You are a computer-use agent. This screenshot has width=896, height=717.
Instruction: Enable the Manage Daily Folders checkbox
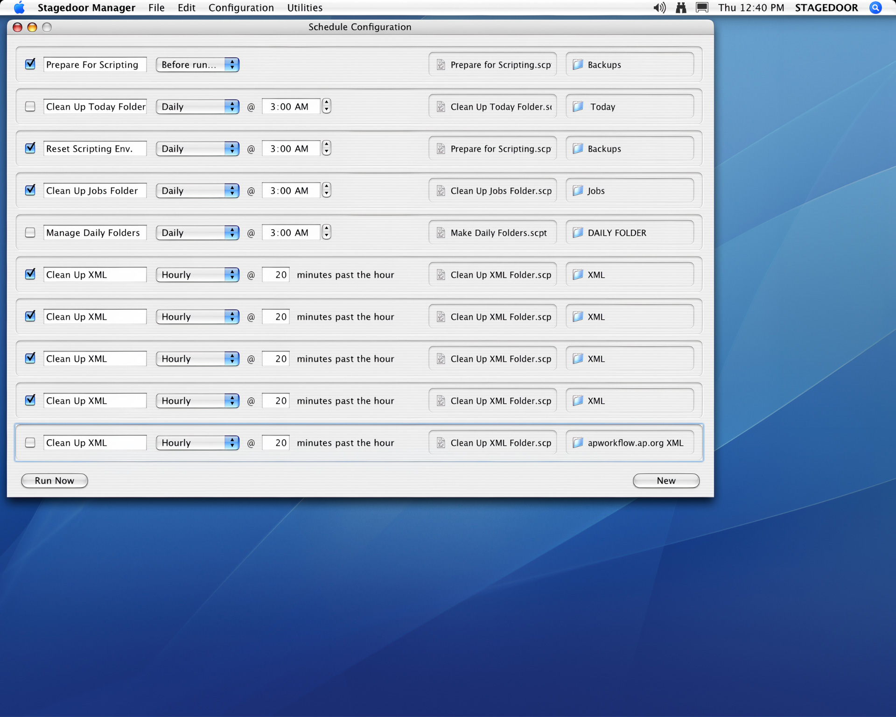[x=30, y=232]
